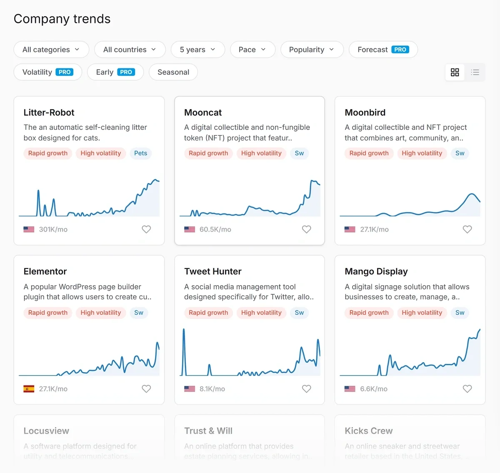Favorite the Mooncat card with heart icon
Viewport: 500px width, 473px height.
(307, 229)
